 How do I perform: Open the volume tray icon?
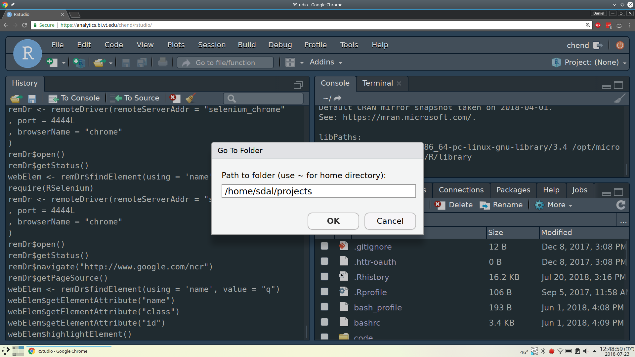(x=586, y=351)
